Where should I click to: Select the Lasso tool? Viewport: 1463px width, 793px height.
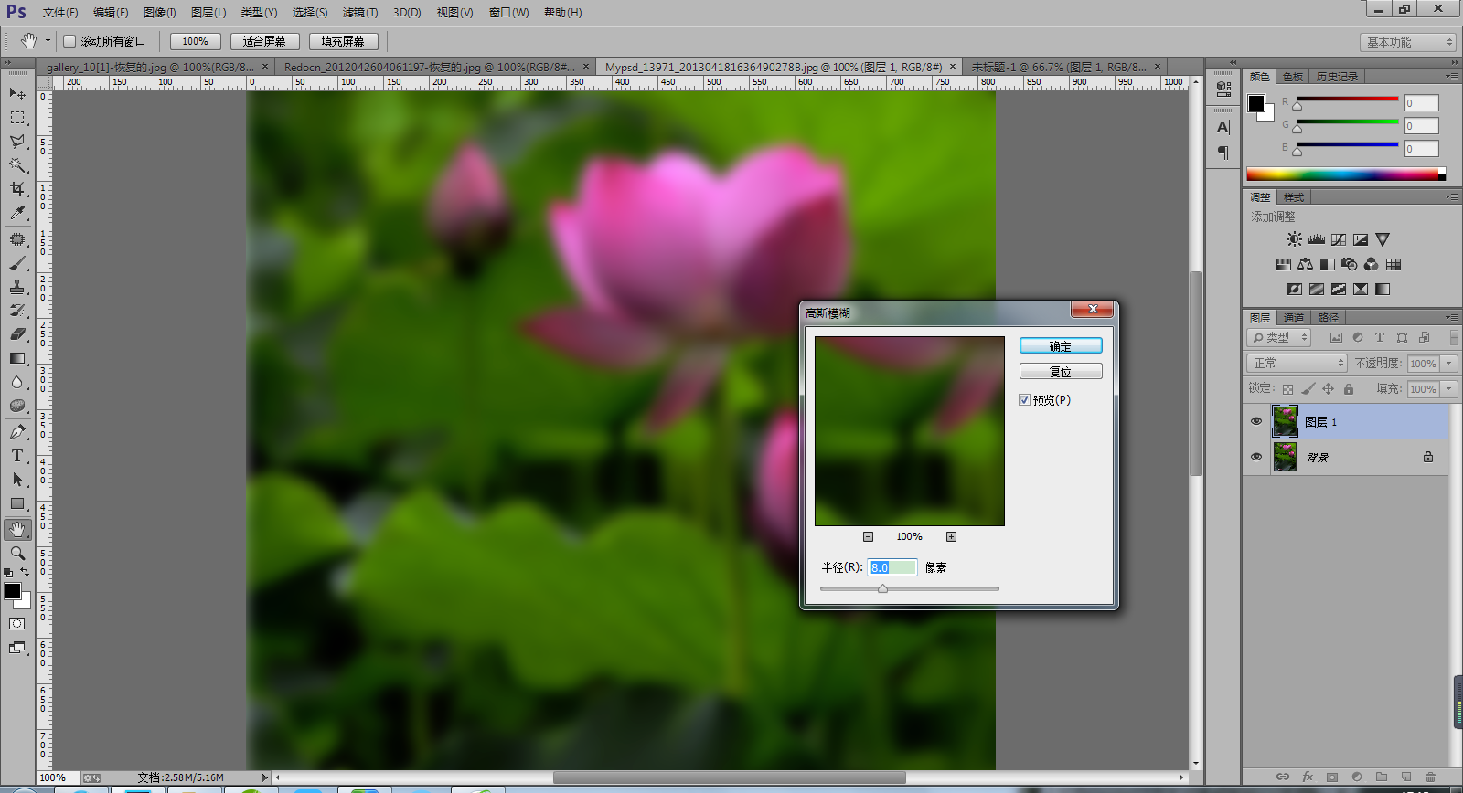17,142
